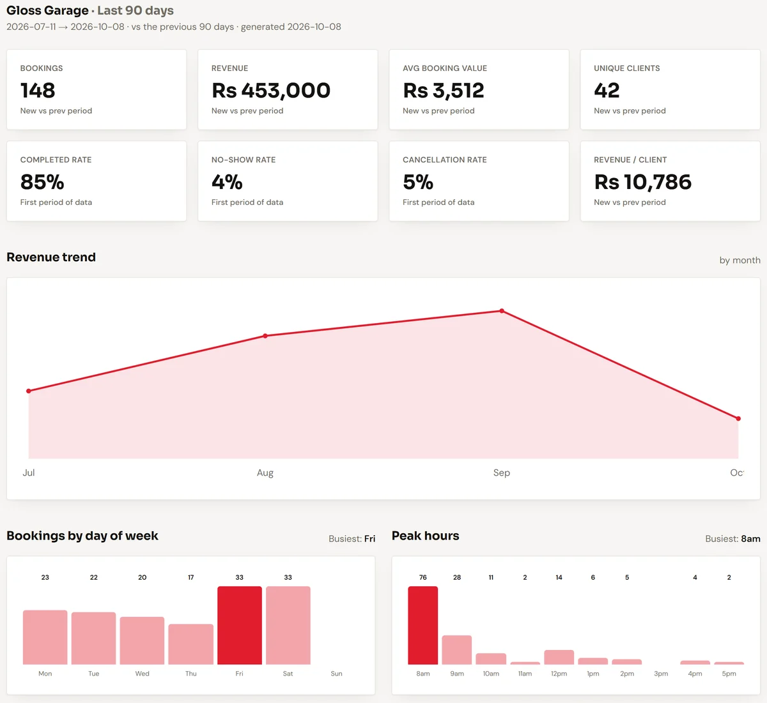Click the "Sep" axis label under revenue chart
The height and width of the screenshot is (703, 767).
click(502, 473)
